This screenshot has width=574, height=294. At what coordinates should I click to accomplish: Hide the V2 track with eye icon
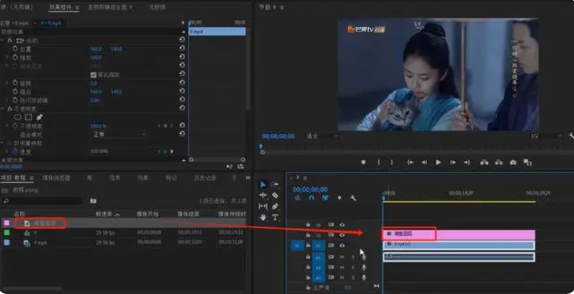click(342, 235)
